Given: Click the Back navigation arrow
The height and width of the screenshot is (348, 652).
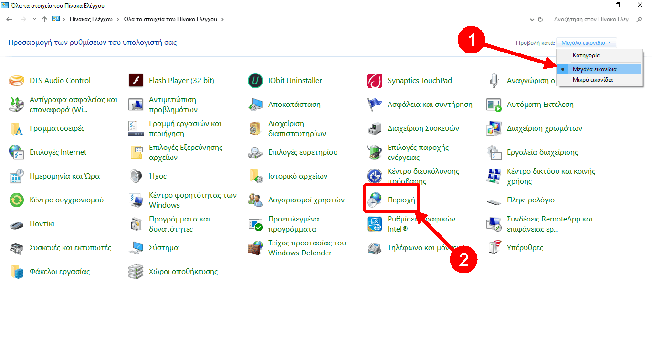Looking at the screenshot, I should pyautogui.click(x=9, y=19).
